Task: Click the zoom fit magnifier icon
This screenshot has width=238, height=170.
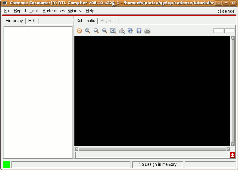Action: click(88, 31)
